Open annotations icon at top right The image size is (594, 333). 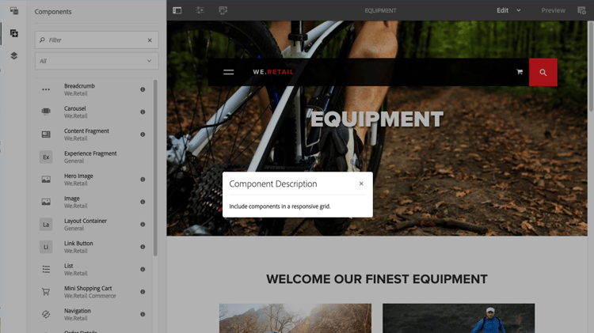(x=581, y=10)
